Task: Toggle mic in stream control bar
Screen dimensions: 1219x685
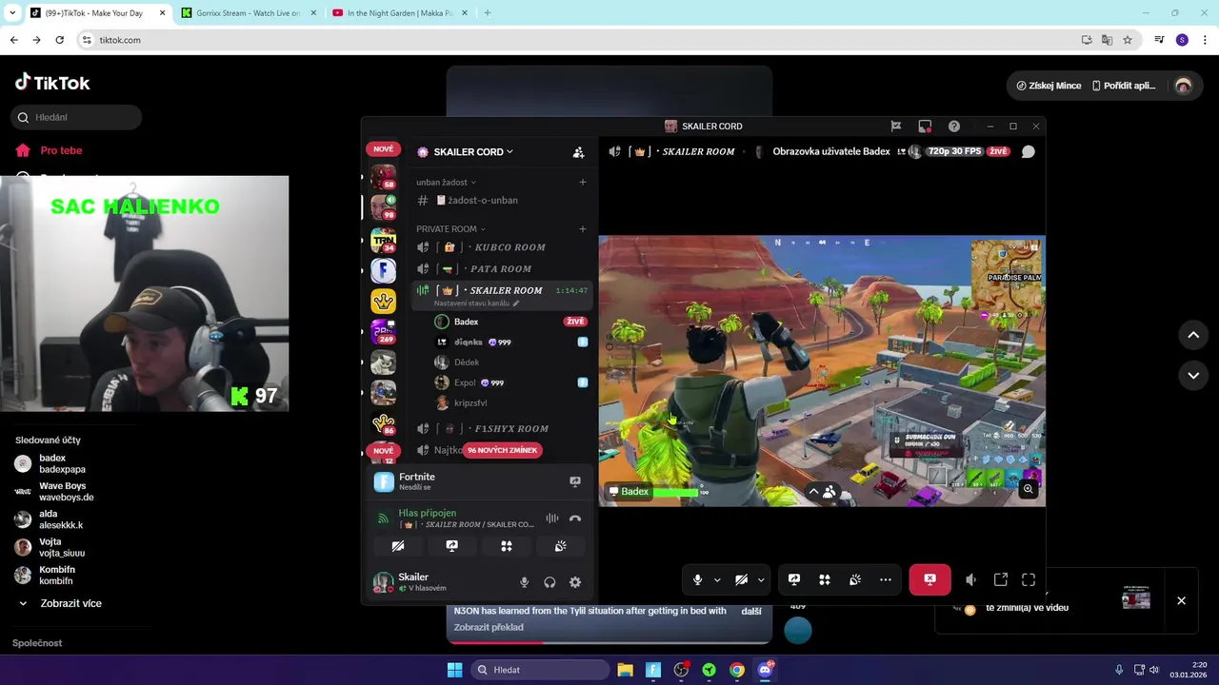Action: click(698, 579)
